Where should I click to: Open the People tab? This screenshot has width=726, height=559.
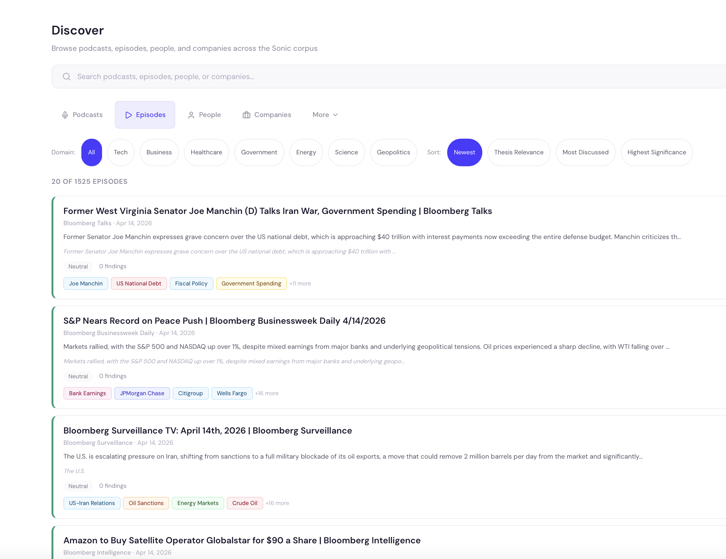tap(204, 115)
